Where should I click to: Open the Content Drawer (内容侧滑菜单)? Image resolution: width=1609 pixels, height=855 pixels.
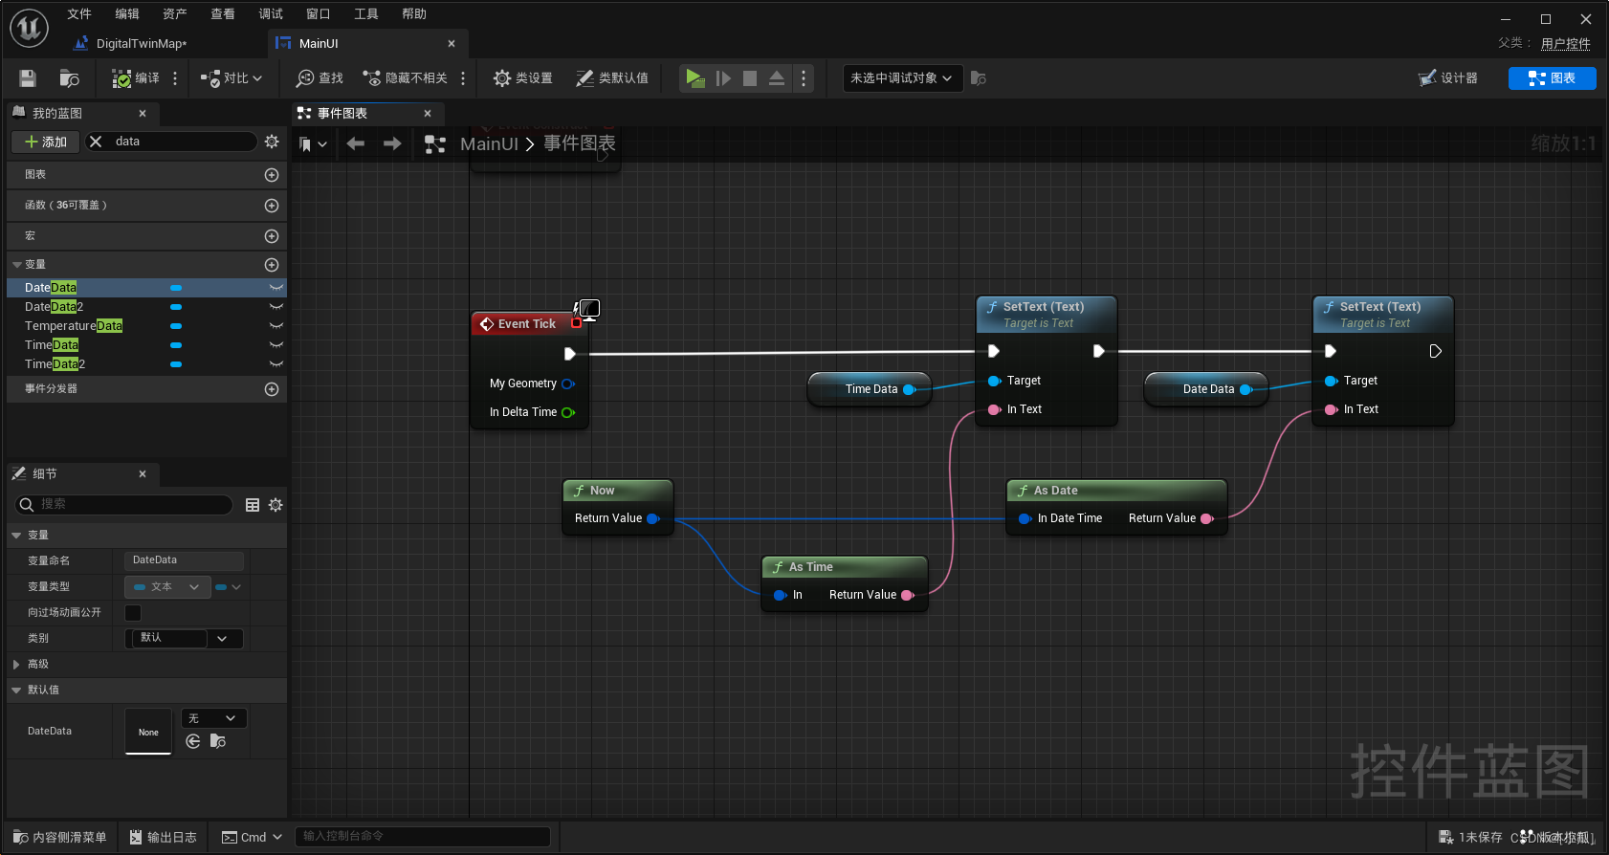pos(60,837)
